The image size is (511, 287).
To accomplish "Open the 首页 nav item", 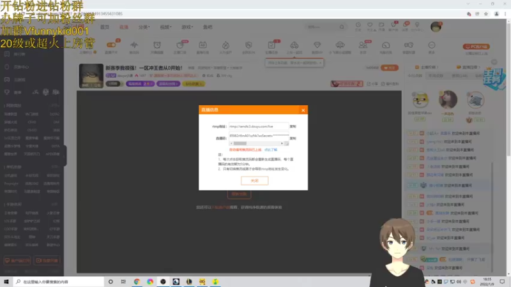I will click(x=105, y=27).
